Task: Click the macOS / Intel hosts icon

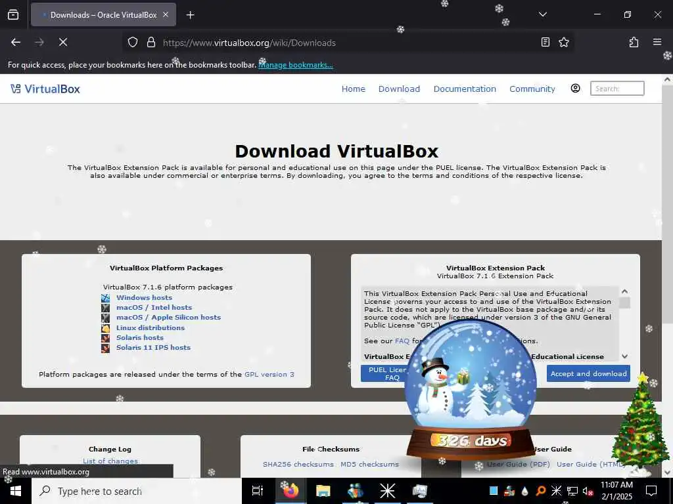Action: pos(106,308)
